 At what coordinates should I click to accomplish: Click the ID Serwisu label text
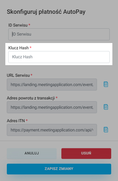pyautogui.click(x=18, y=25)
